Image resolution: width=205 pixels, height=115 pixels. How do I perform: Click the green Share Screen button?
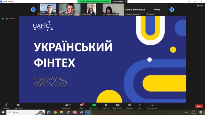tap(94, 106)
